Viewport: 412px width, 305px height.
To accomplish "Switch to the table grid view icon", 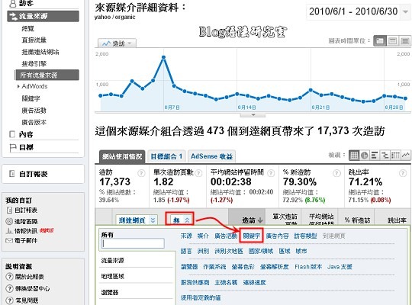I will [x=354, y=156].
